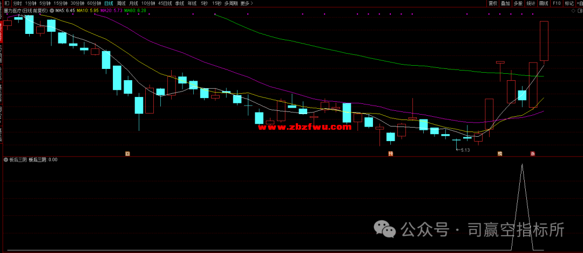This screenshot has height=253, width=583.
Task: Select the 15分钟 period
Action: 60,3
